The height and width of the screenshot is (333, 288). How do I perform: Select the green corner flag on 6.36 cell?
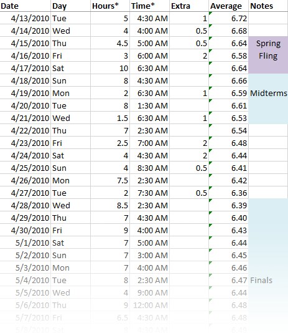pyautogui.click(x=210, y=188)
